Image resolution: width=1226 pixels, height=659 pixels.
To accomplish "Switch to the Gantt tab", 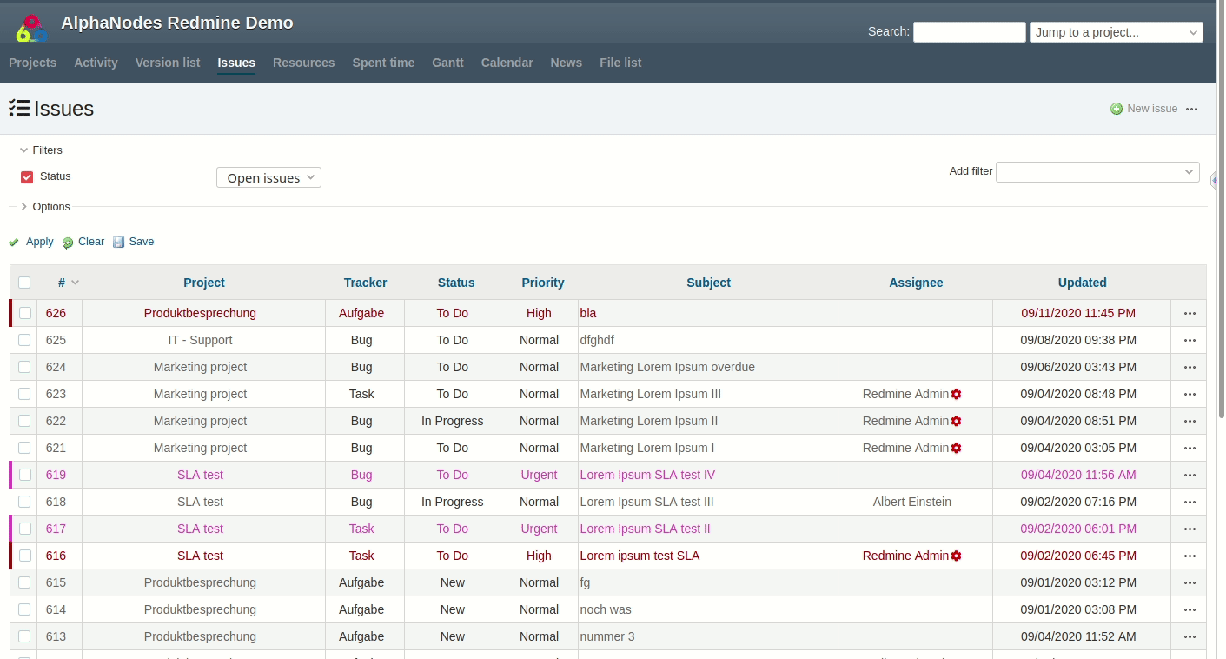I will tap(447, 63).
